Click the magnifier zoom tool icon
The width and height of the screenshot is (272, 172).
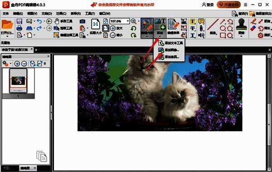pyautogui.click(x=134, y=21)
